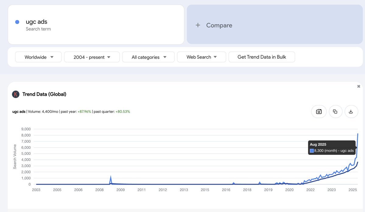
Task: Click the K logo beside Trend Data
Action: [x=16, y=94]
